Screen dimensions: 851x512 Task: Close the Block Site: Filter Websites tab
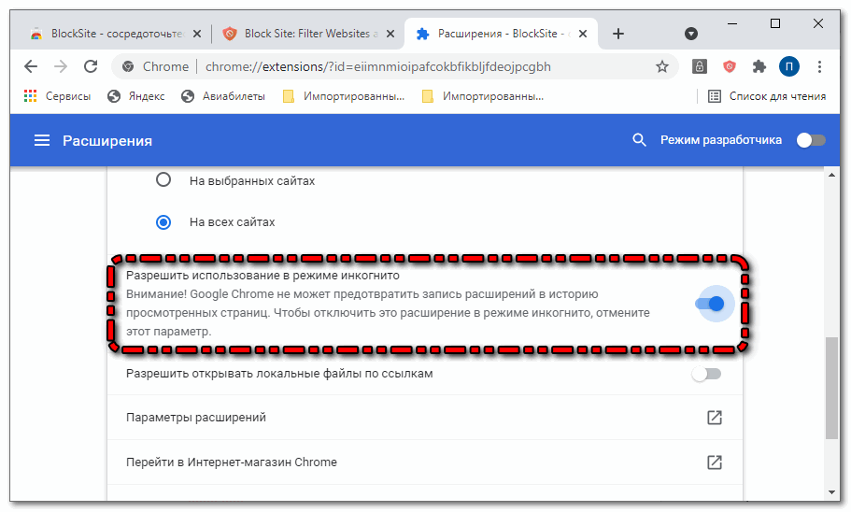coord(390,34)
